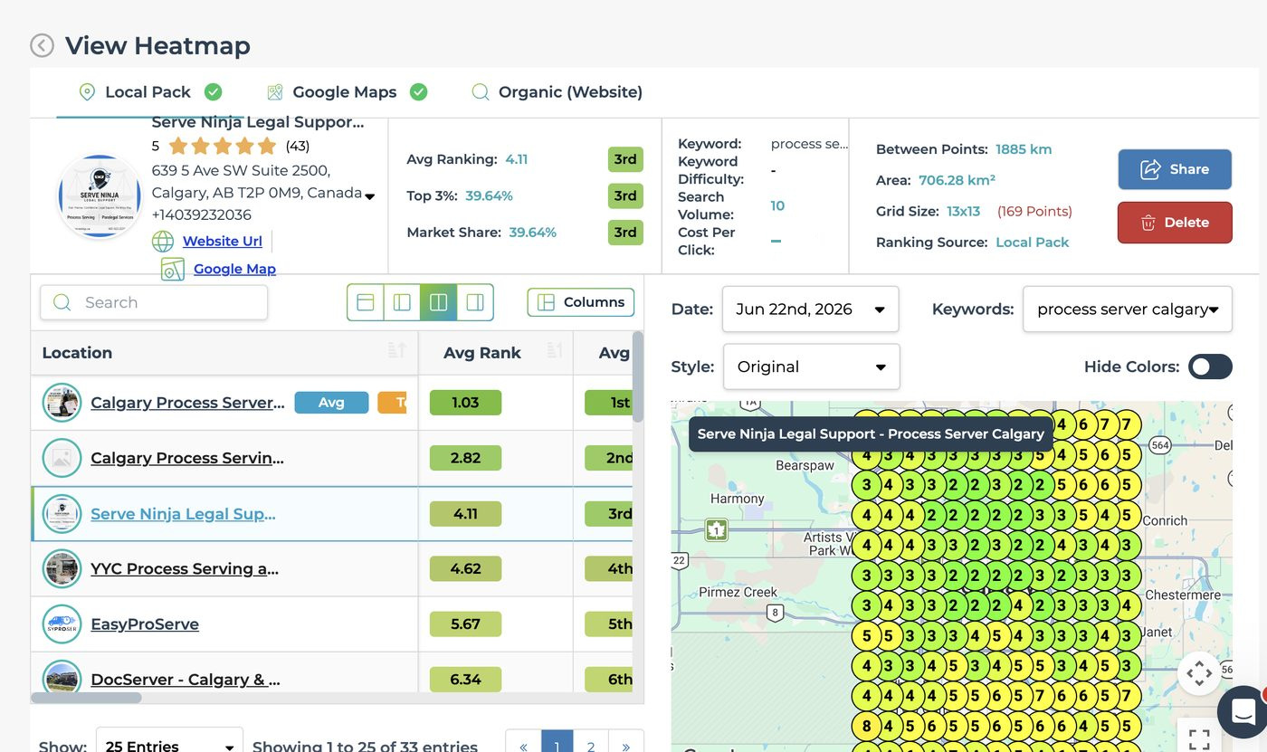Click the Search Volume value 10
The image size is (1267, 752).
[x=777, y=205]
